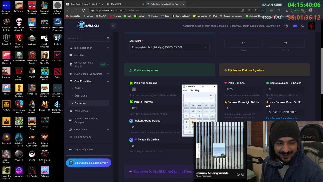Screen dimensions: 323x182
Task: Click the sidebar search magnifier icon
Action: (108, 38)
